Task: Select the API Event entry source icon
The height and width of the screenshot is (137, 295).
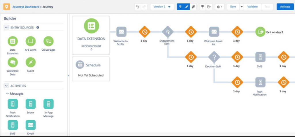Action: 31,41
